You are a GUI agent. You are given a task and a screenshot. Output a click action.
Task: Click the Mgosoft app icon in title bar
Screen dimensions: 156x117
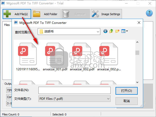[x=3, y=3]
